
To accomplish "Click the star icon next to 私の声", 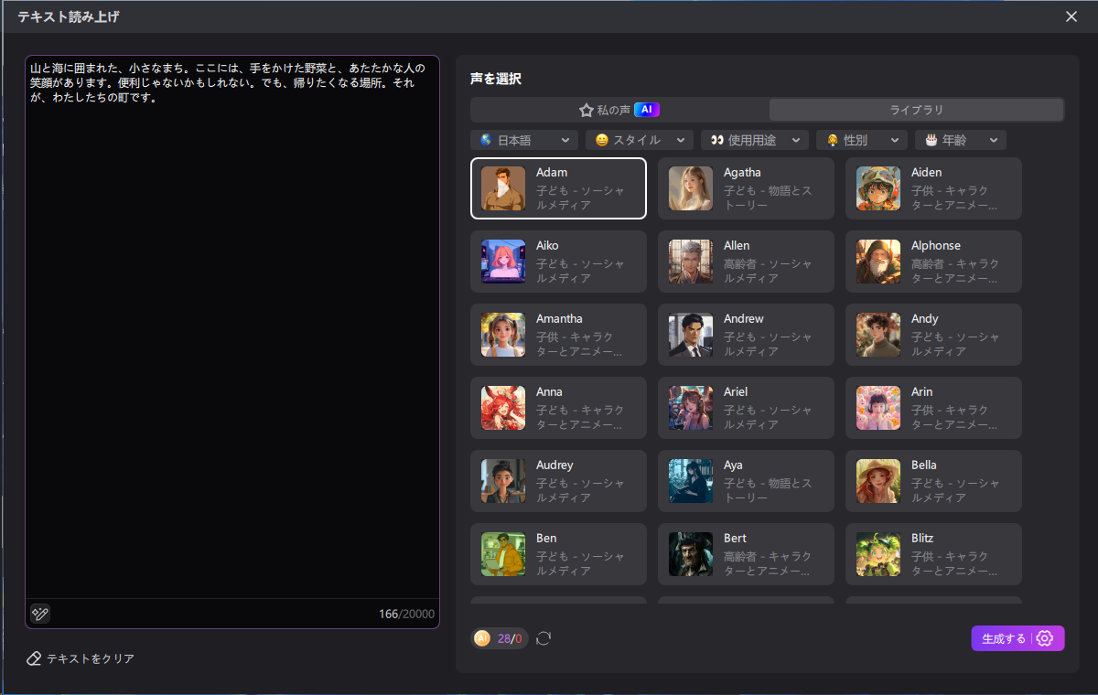I will (x=587, y=109).
